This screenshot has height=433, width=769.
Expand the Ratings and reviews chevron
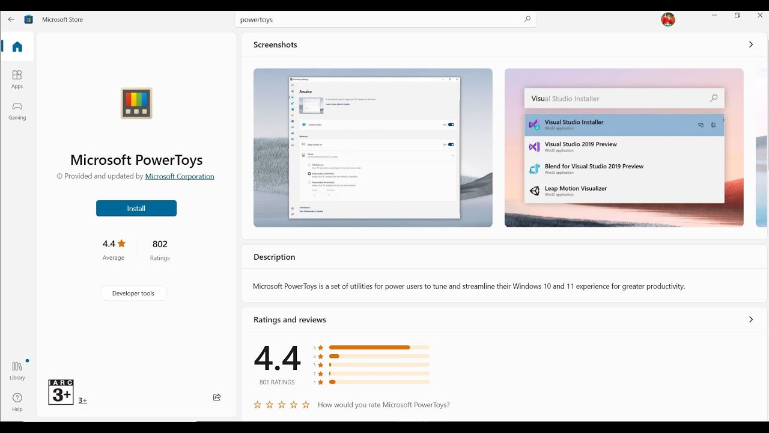[751, 319]
